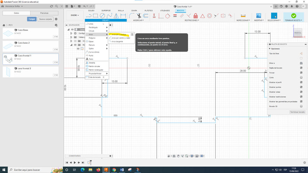Select the Trim scissors tool
The image size is (308, 173).
pyautogui.click(x=139, y=16)
